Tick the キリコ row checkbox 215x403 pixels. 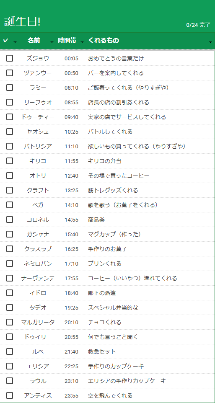pyautogui.click(x=10, y=161)
